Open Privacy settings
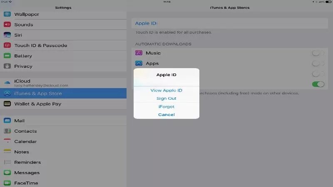Screen dimensions: 333x187 pos(63,66)
